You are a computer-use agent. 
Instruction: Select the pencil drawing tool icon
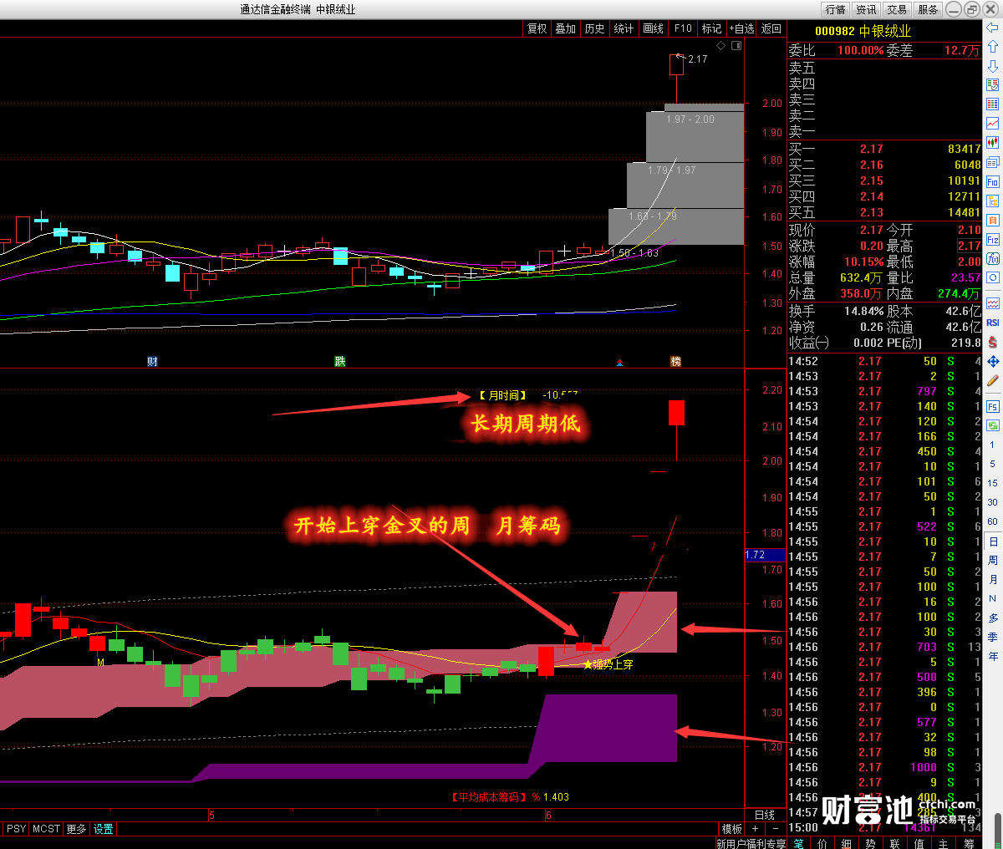pyautogui.click(x=993, y=380)
